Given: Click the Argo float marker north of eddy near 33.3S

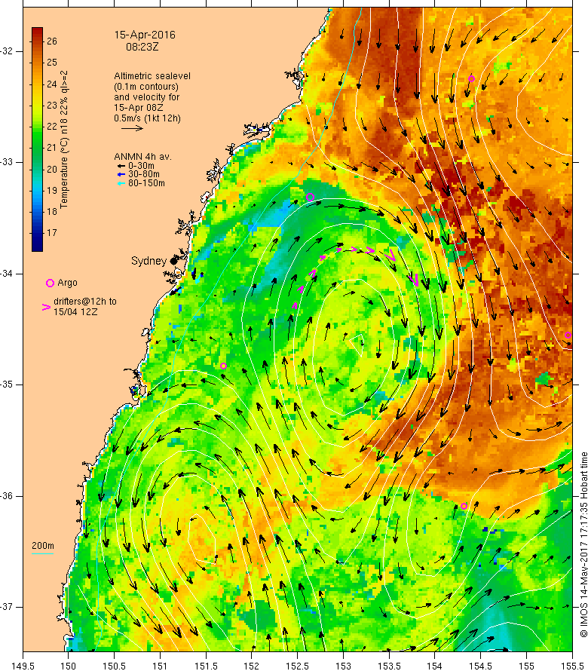Looking at the screenshot, I should click(311, 198).
